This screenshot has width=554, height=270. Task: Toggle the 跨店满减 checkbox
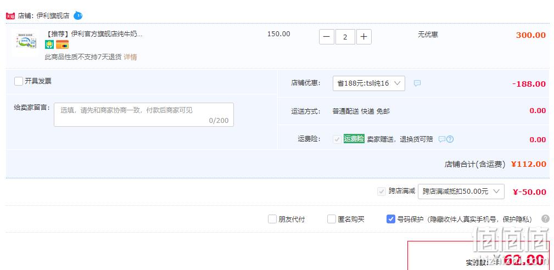point(381,192)
